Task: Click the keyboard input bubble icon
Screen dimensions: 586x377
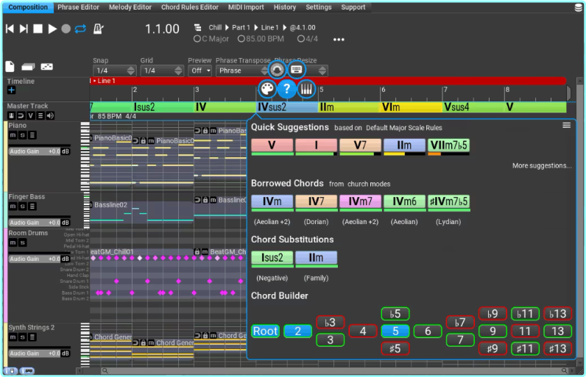Action: (x=297, y=70)
